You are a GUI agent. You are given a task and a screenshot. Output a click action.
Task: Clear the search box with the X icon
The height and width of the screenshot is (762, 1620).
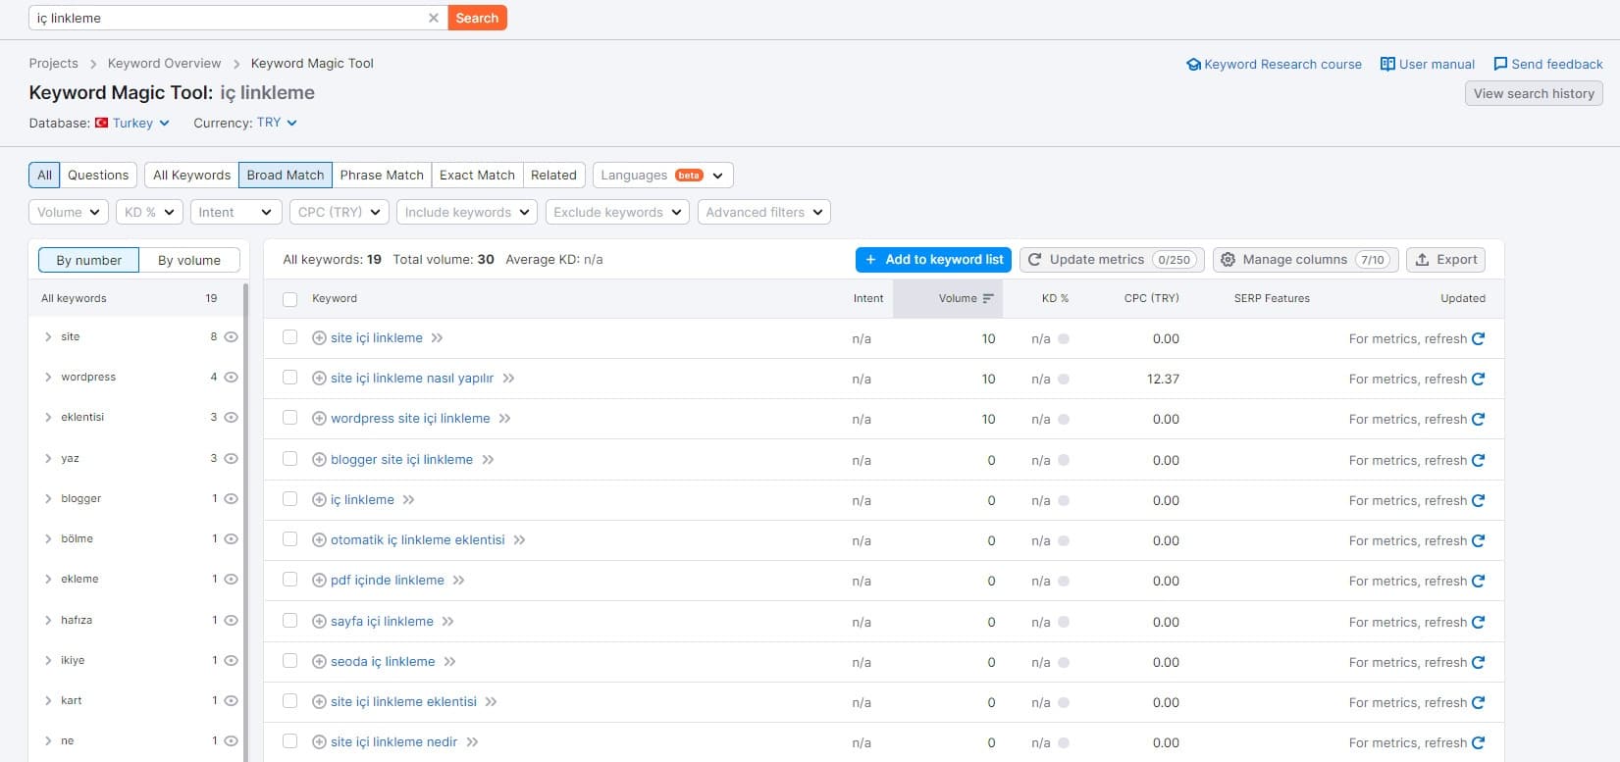[434, 18]
